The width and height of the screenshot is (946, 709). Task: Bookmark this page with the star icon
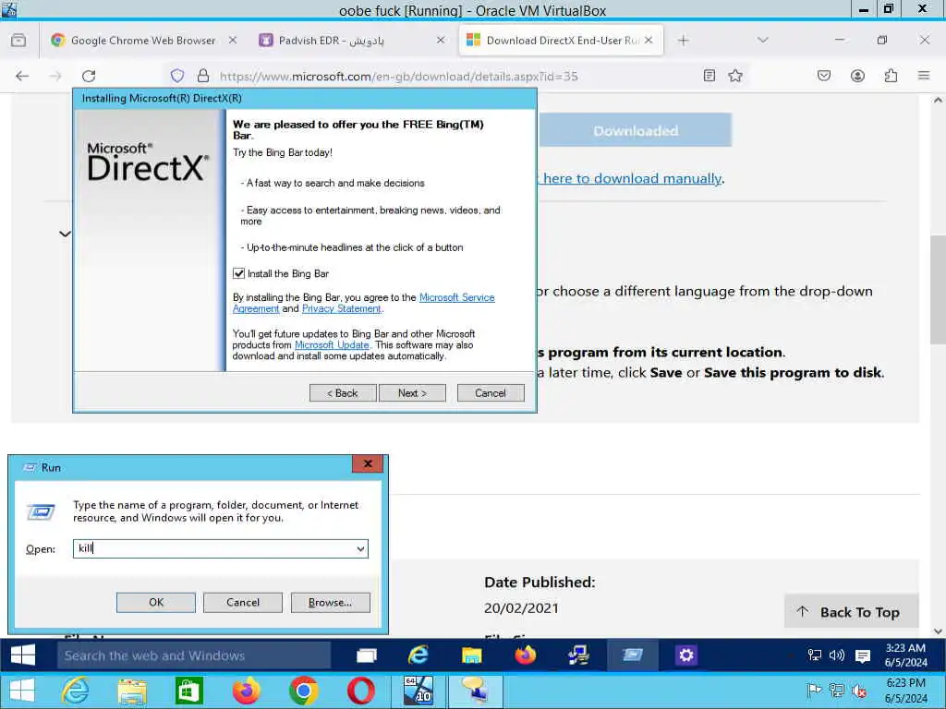point(735,76)
